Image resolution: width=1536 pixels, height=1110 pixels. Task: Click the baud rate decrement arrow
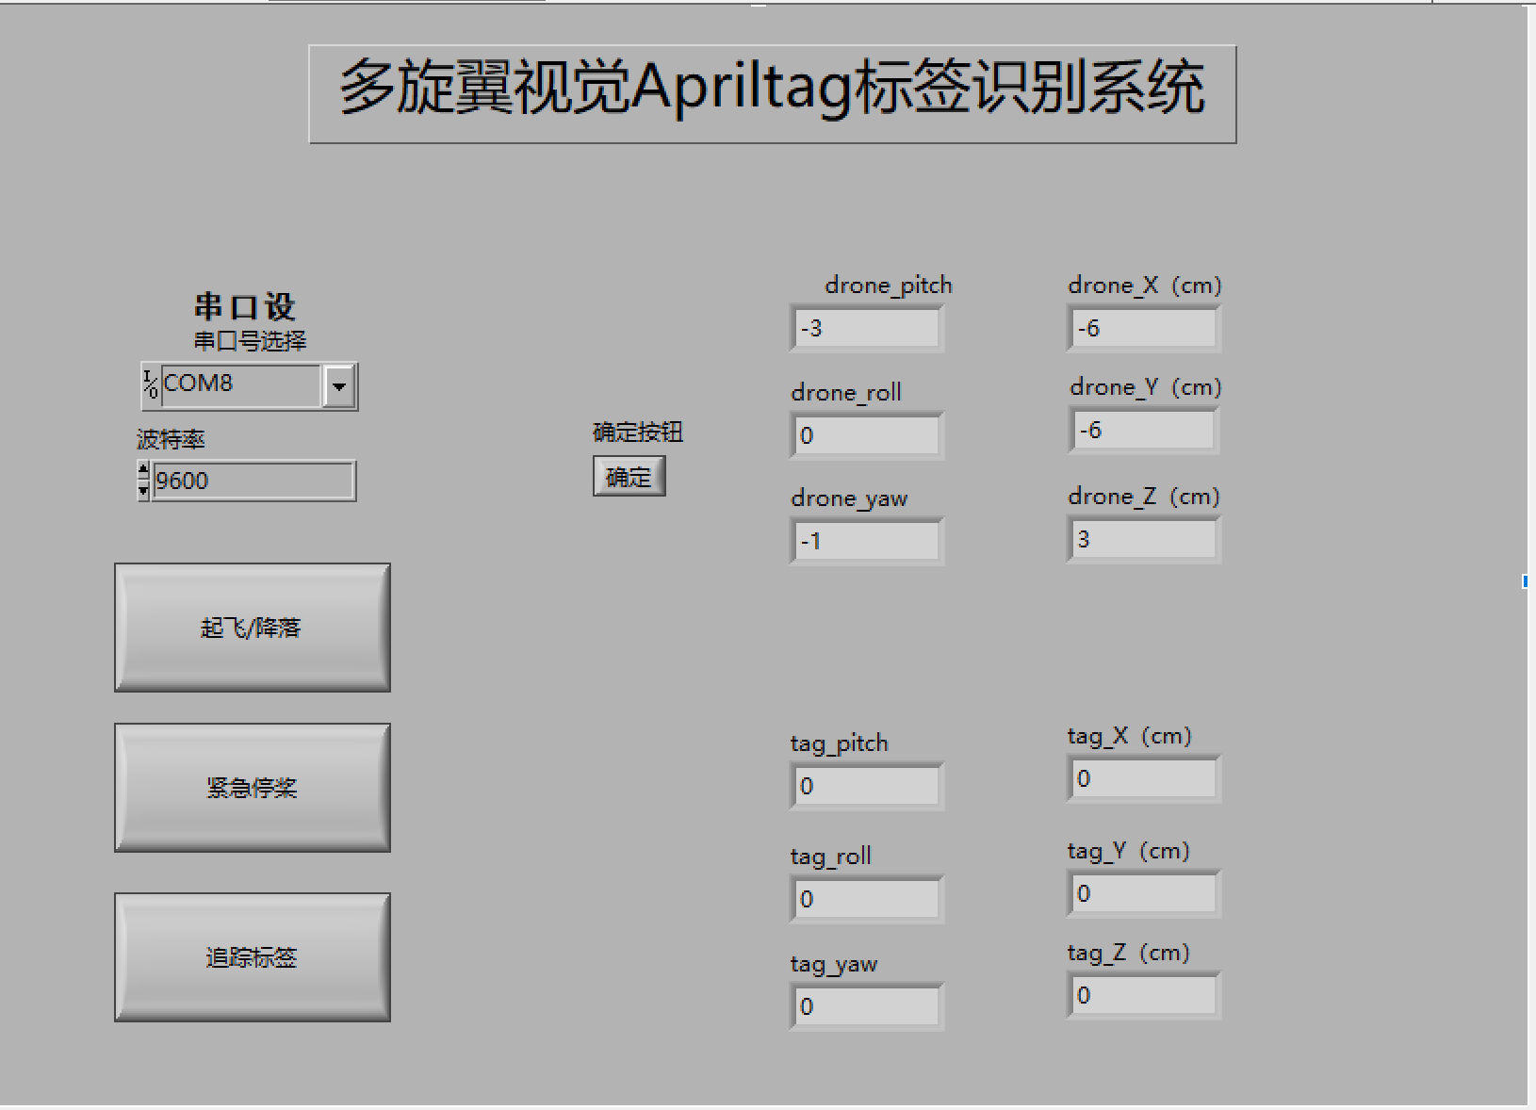[141, 489]
